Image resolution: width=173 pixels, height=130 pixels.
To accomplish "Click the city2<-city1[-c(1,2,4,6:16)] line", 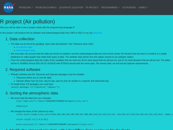I will pos(32,119).
